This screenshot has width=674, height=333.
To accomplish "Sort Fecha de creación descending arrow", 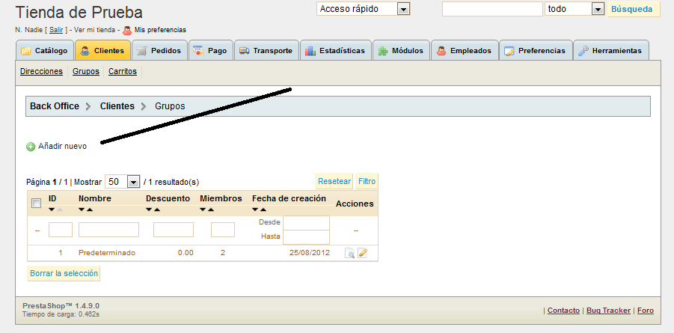I will pos(255,210).
